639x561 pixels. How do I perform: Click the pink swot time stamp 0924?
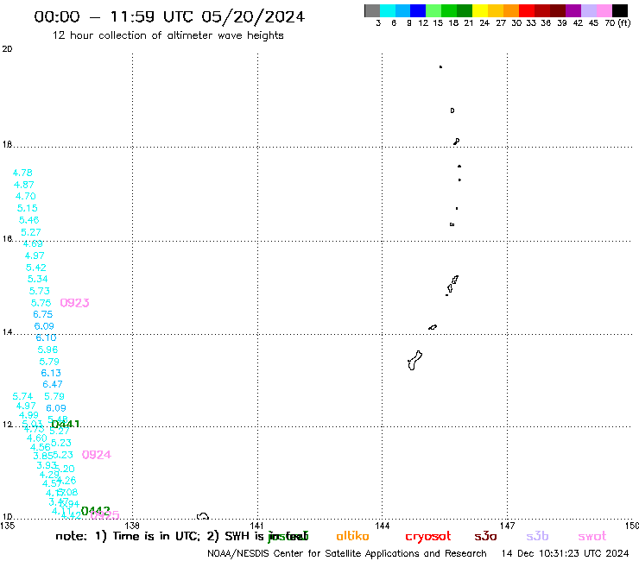(97, 455)
